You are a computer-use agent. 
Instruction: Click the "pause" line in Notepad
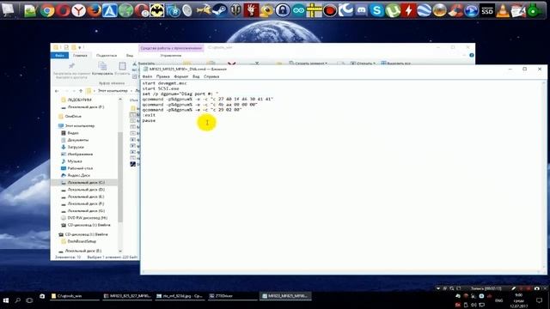tap(149, 120)
